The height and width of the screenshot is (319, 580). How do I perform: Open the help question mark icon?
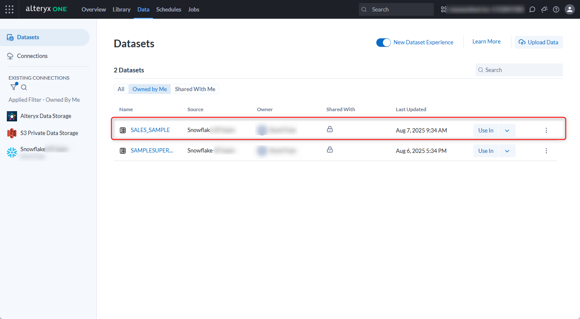tap(556, 9)
